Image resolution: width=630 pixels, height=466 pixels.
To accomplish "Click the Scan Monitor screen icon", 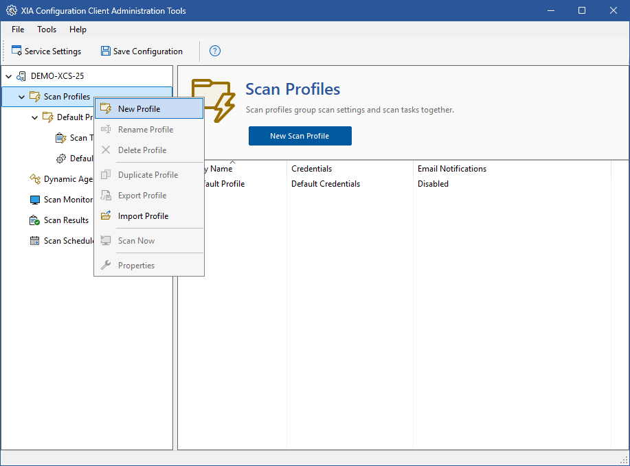I will tap(35, 200).
